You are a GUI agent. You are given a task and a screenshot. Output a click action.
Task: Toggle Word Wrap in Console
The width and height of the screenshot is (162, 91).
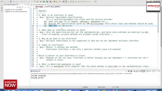(x=139, y=71)
